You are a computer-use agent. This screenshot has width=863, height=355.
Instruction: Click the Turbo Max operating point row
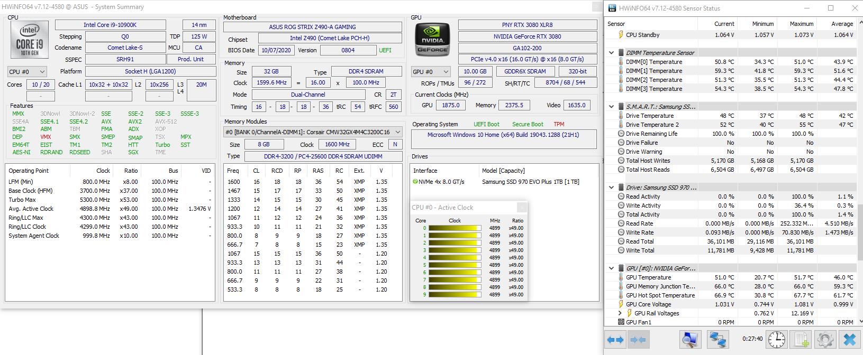(x=110, y=200)
